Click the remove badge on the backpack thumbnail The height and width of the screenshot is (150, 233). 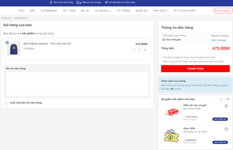(x=7, y=43)
